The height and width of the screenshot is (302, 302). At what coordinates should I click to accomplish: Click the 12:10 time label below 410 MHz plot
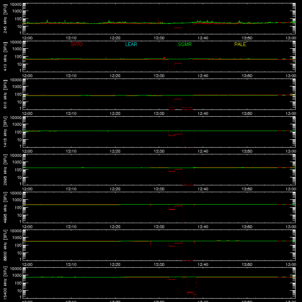[x=71, y=76]
